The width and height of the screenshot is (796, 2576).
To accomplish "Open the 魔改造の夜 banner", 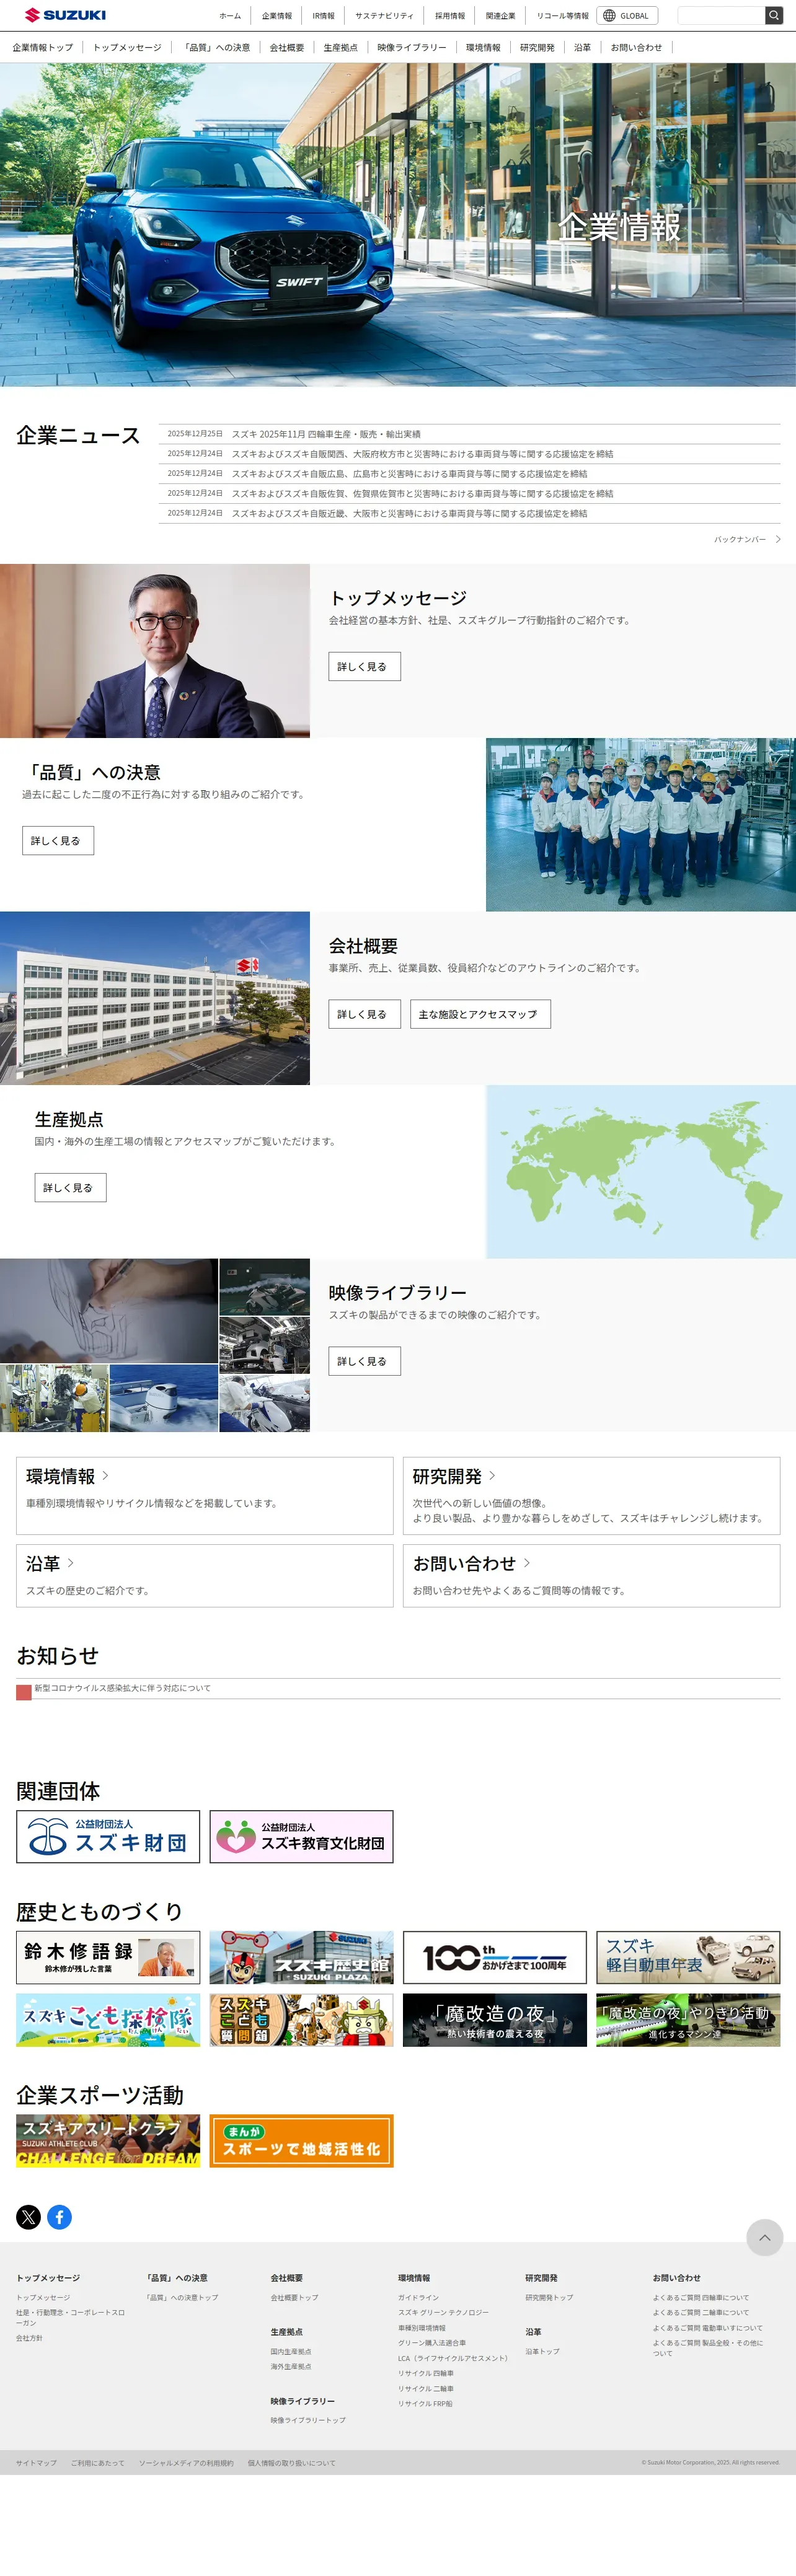I will click(x=494, y=2020).
